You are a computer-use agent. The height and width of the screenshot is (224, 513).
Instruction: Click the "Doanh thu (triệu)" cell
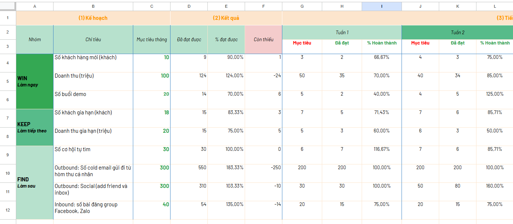pos(93,81)
